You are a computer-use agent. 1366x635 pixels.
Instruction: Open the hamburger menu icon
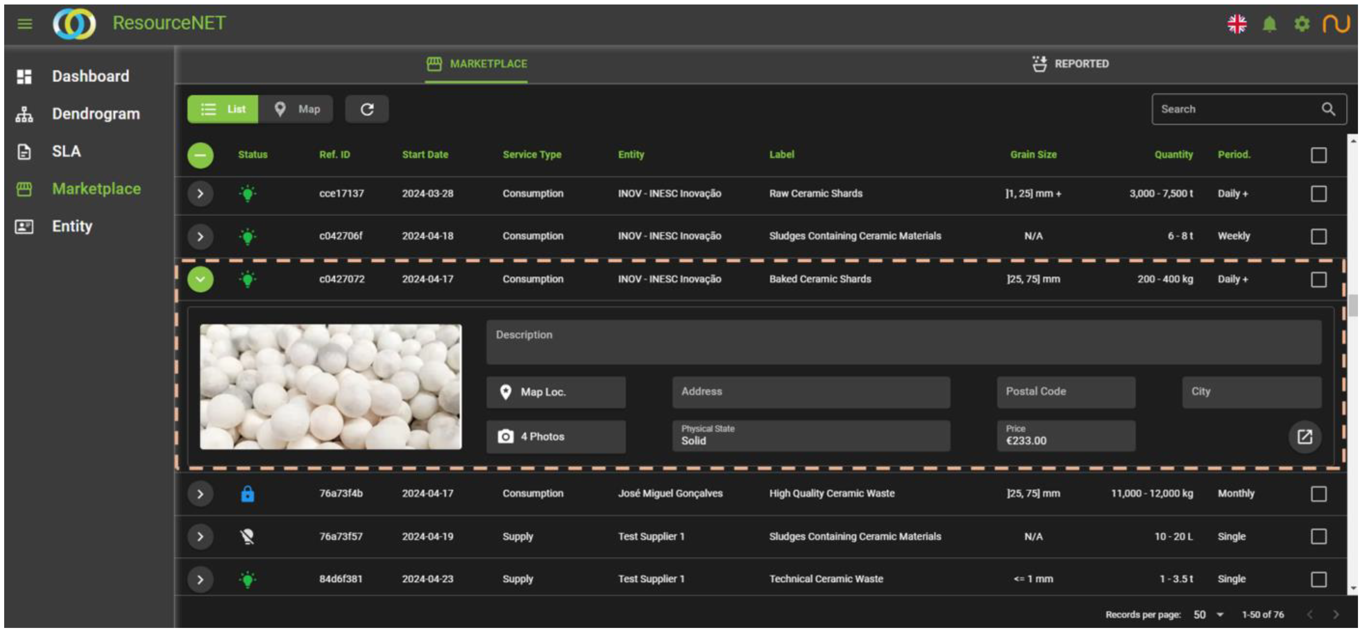[24, 24]
